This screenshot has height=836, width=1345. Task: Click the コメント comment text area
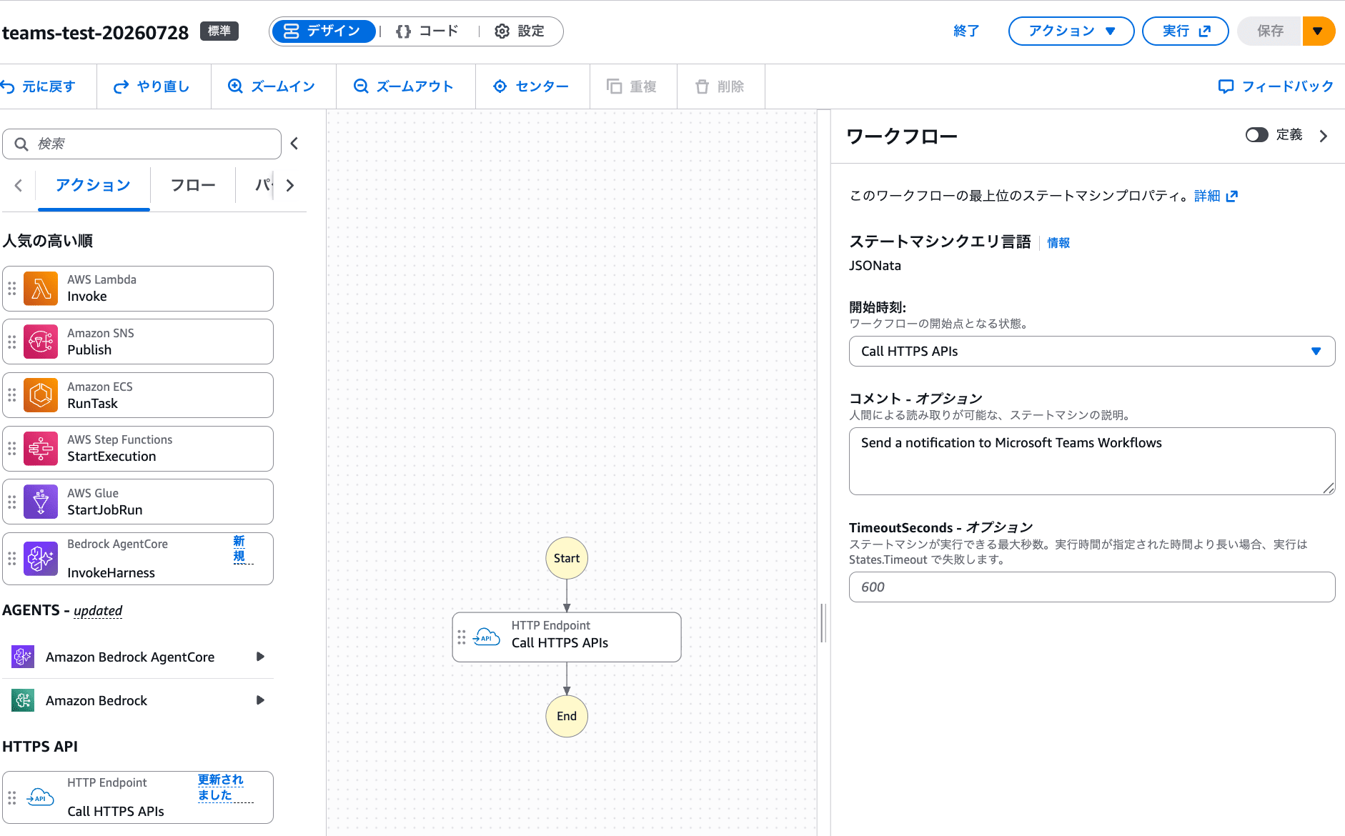(1091, 461)
